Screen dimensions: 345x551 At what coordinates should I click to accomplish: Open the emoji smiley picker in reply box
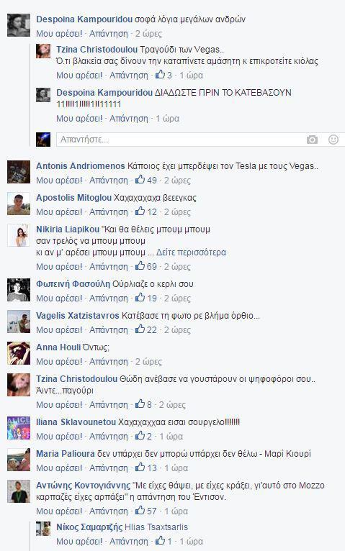pos(333,140)
